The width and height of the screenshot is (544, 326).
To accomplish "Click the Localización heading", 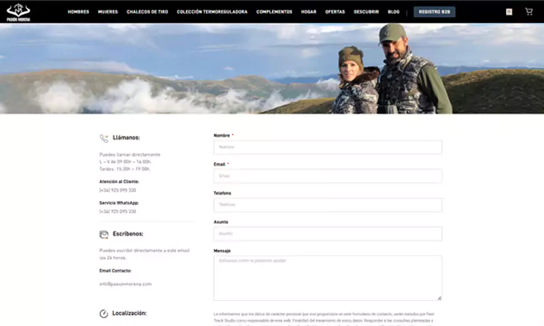I will 129,313.
